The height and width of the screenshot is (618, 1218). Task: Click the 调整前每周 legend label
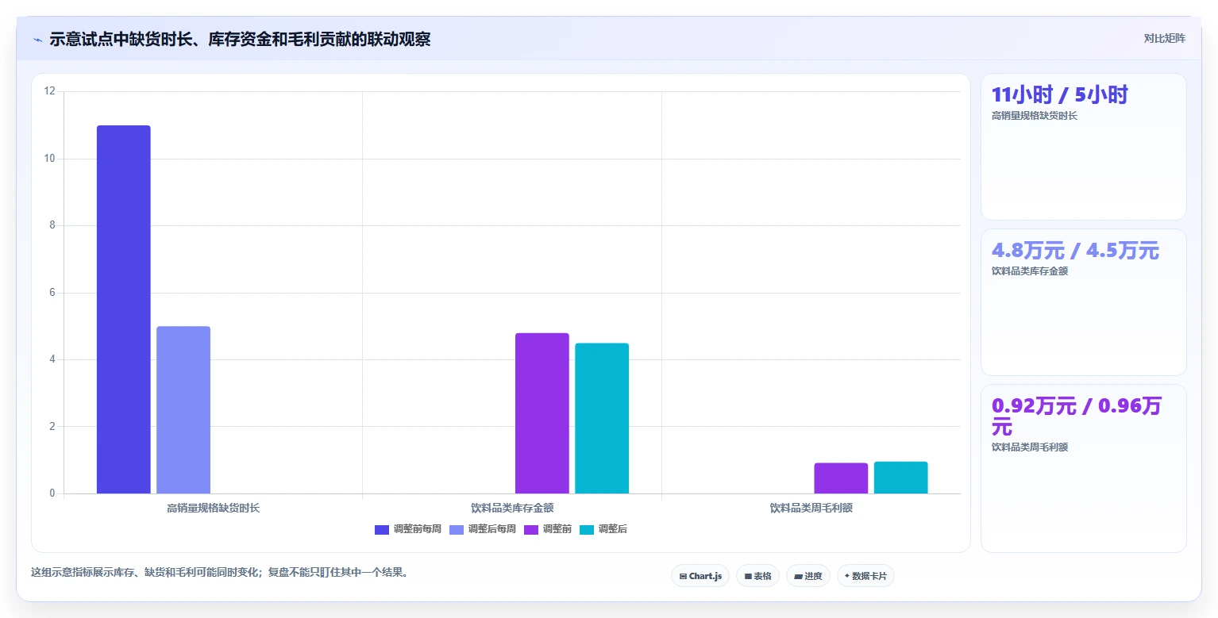[x=417, y=529]
